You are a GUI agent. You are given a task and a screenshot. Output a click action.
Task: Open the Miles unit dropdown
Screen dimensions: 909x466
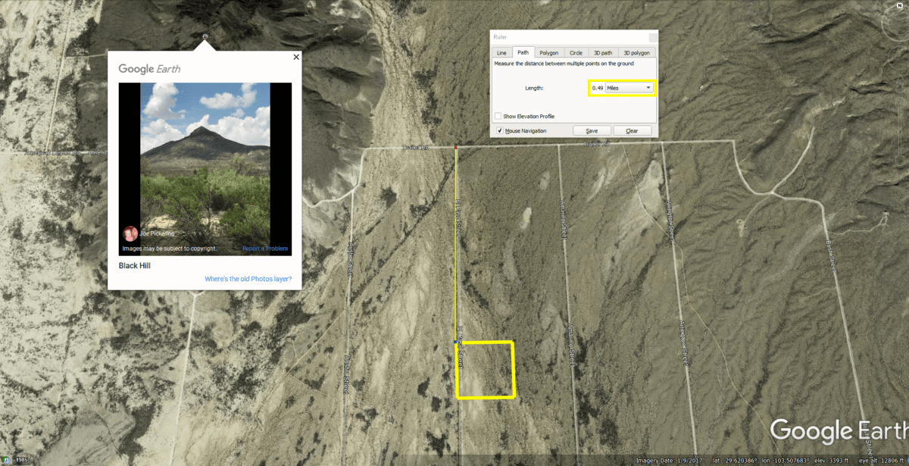(629, 88)
